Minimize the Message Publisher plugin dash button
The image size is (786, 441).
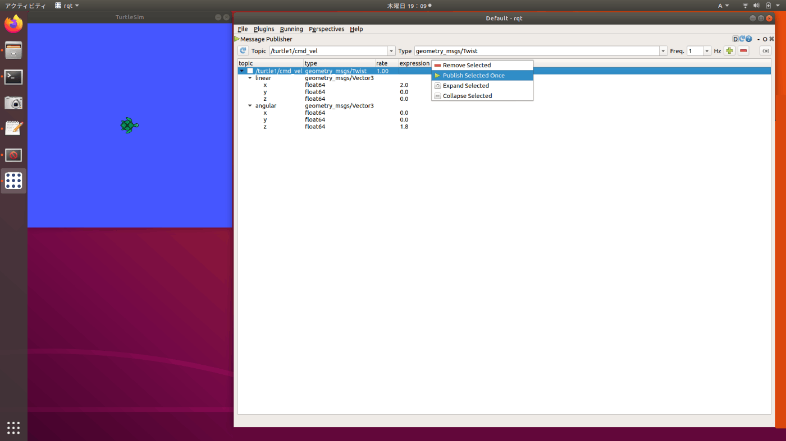pos(758,39)
